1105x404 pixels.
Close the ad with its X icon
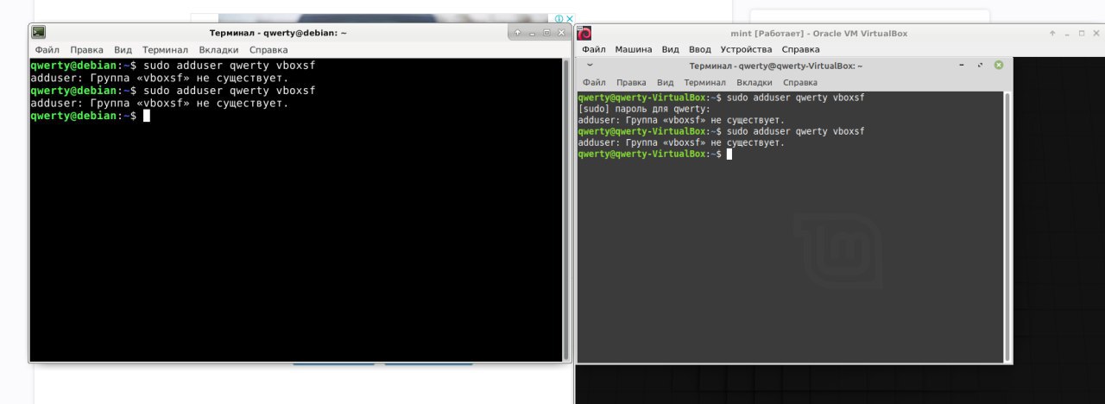570,18
